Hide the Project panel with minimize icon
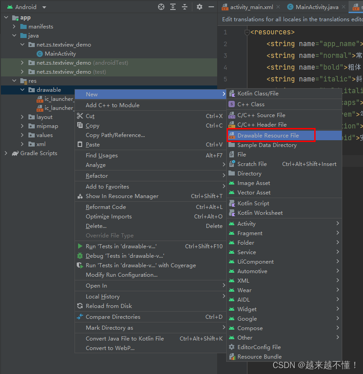 (211, 7)
